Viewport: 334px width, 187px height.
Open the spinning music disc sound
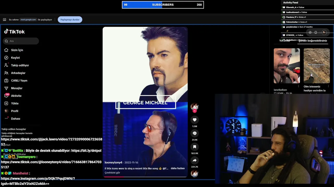194,173
